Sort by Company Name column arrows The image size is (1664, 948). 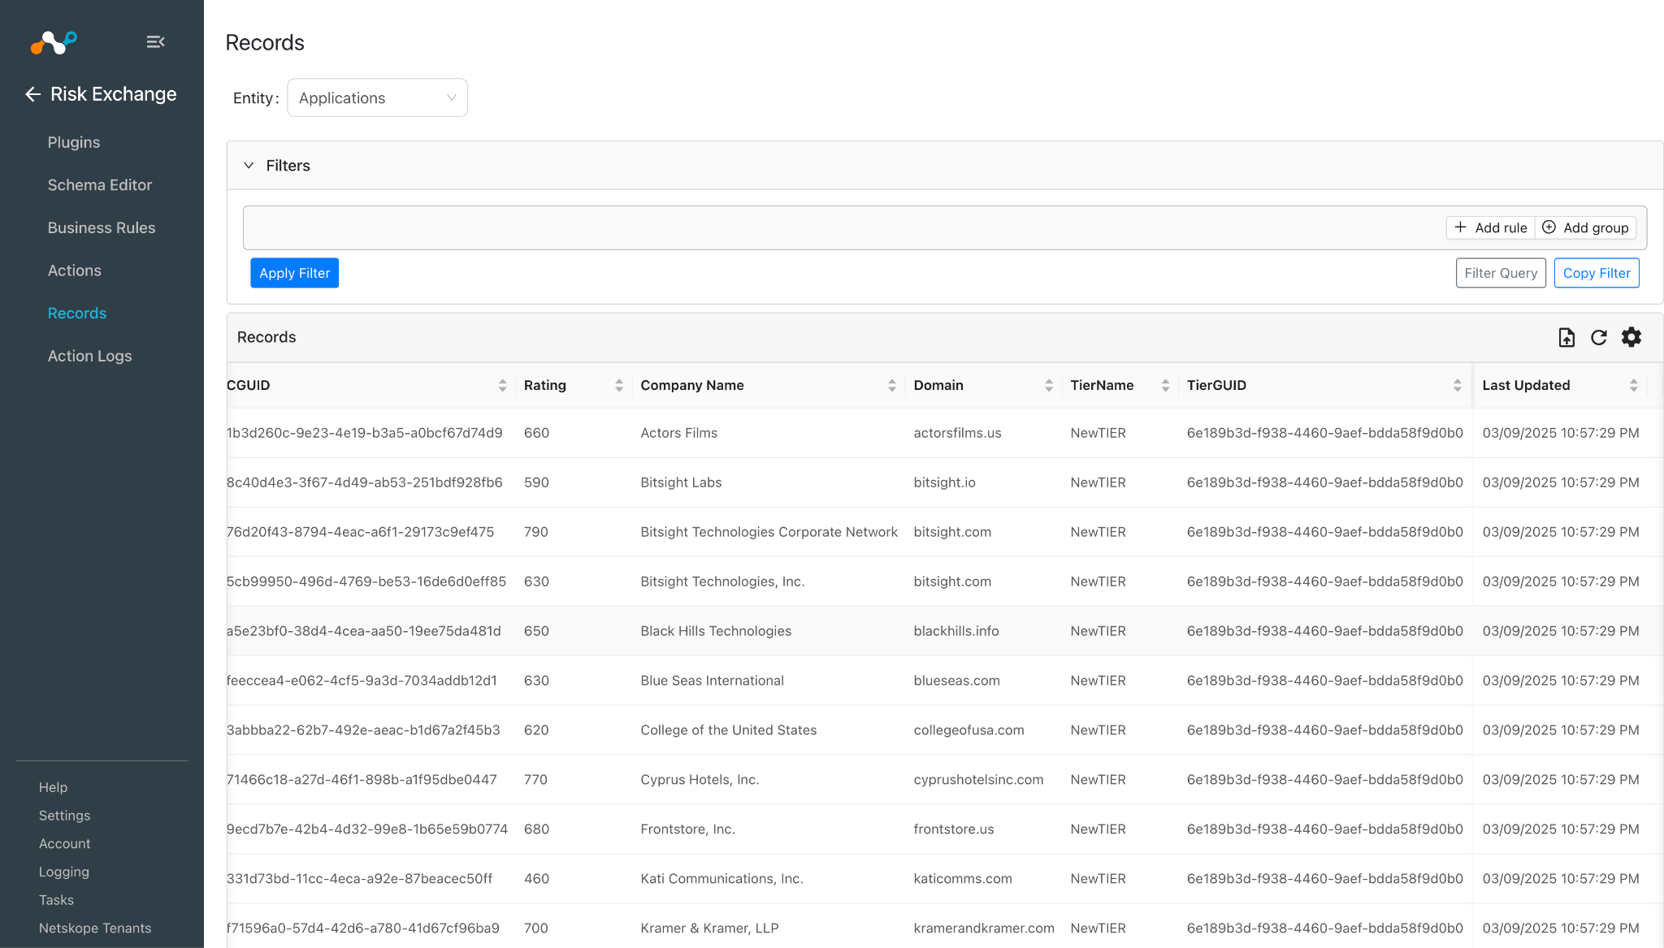point(892,385)
